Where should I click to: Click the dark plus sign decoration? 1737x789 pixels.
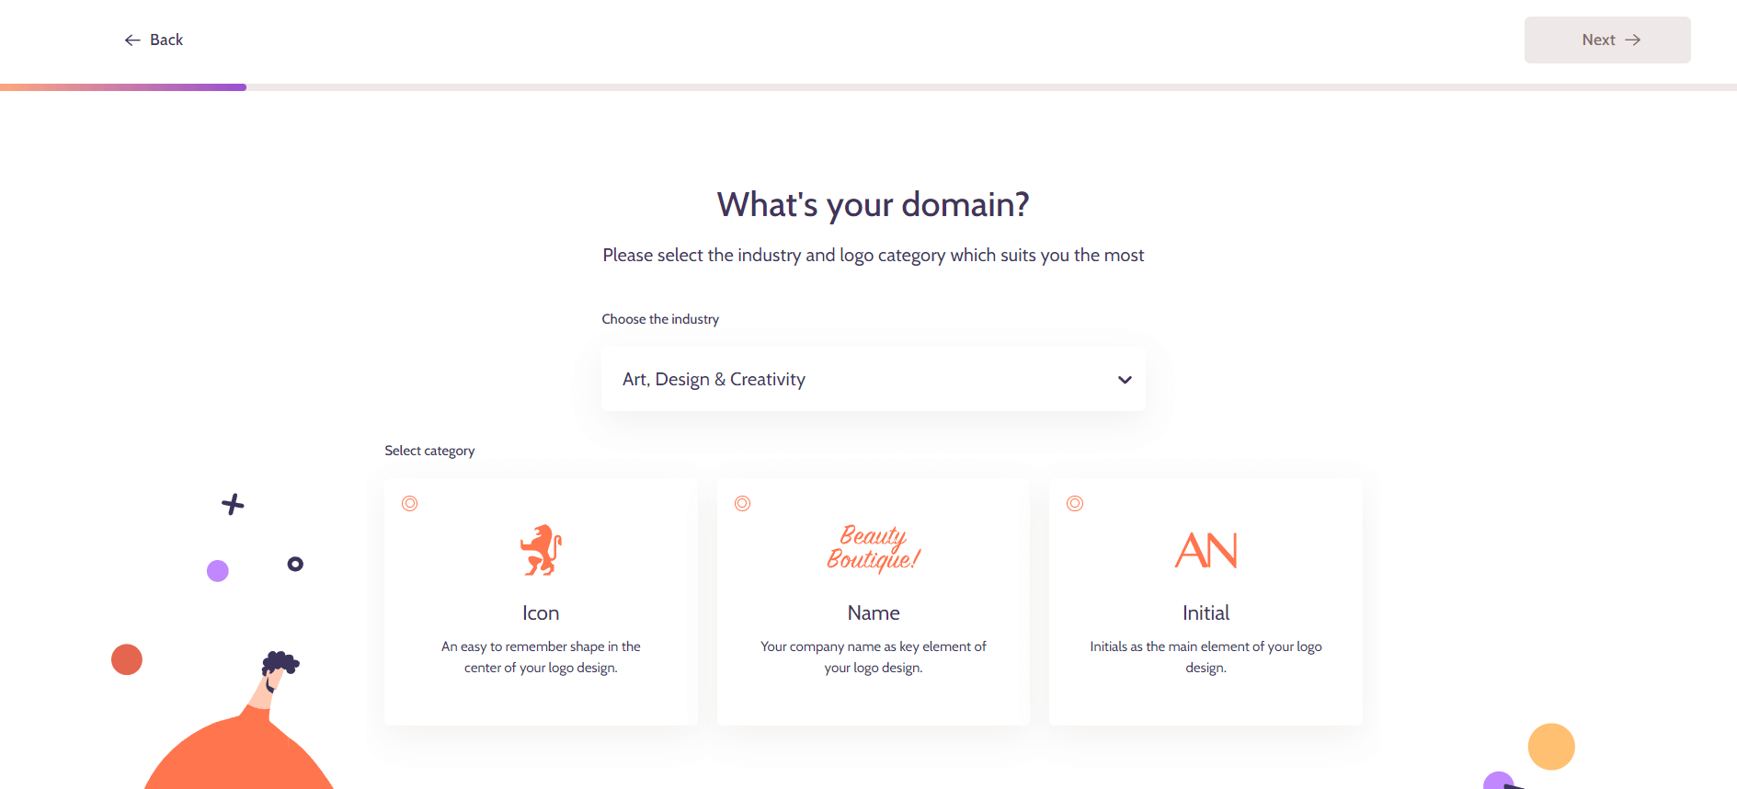233,504
